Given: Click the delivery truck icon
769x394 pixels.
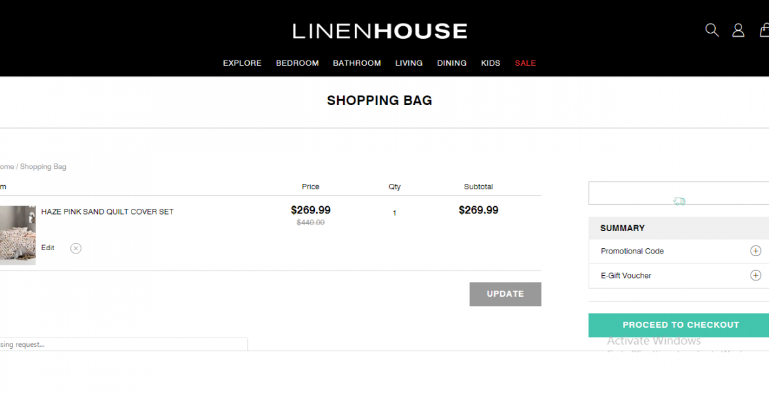Looking at the screenshot, I should coord(680,202).
